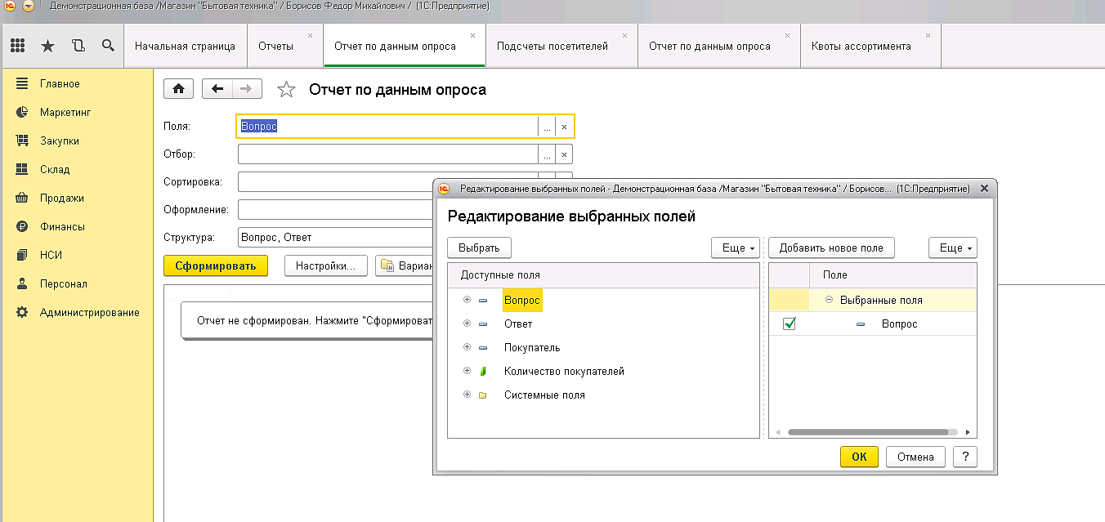Add report to favorites star outline
This screenshot has width=1105, height=522.
(x=286, y=90)
